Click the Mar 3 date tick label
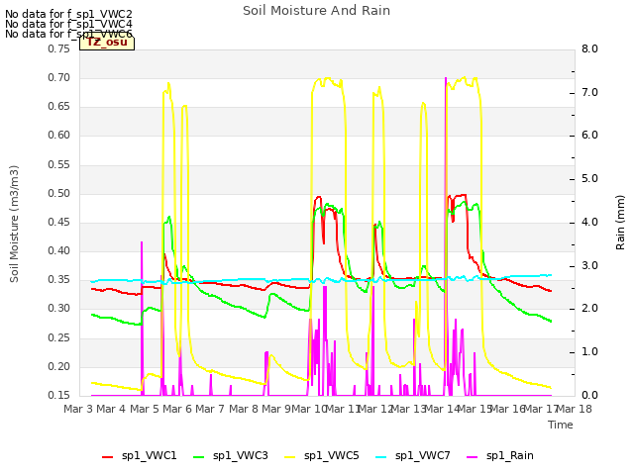 click(x=78, y=409)
